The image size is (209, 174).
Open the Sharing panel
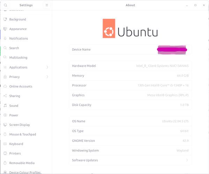click(x=26, y=96)
